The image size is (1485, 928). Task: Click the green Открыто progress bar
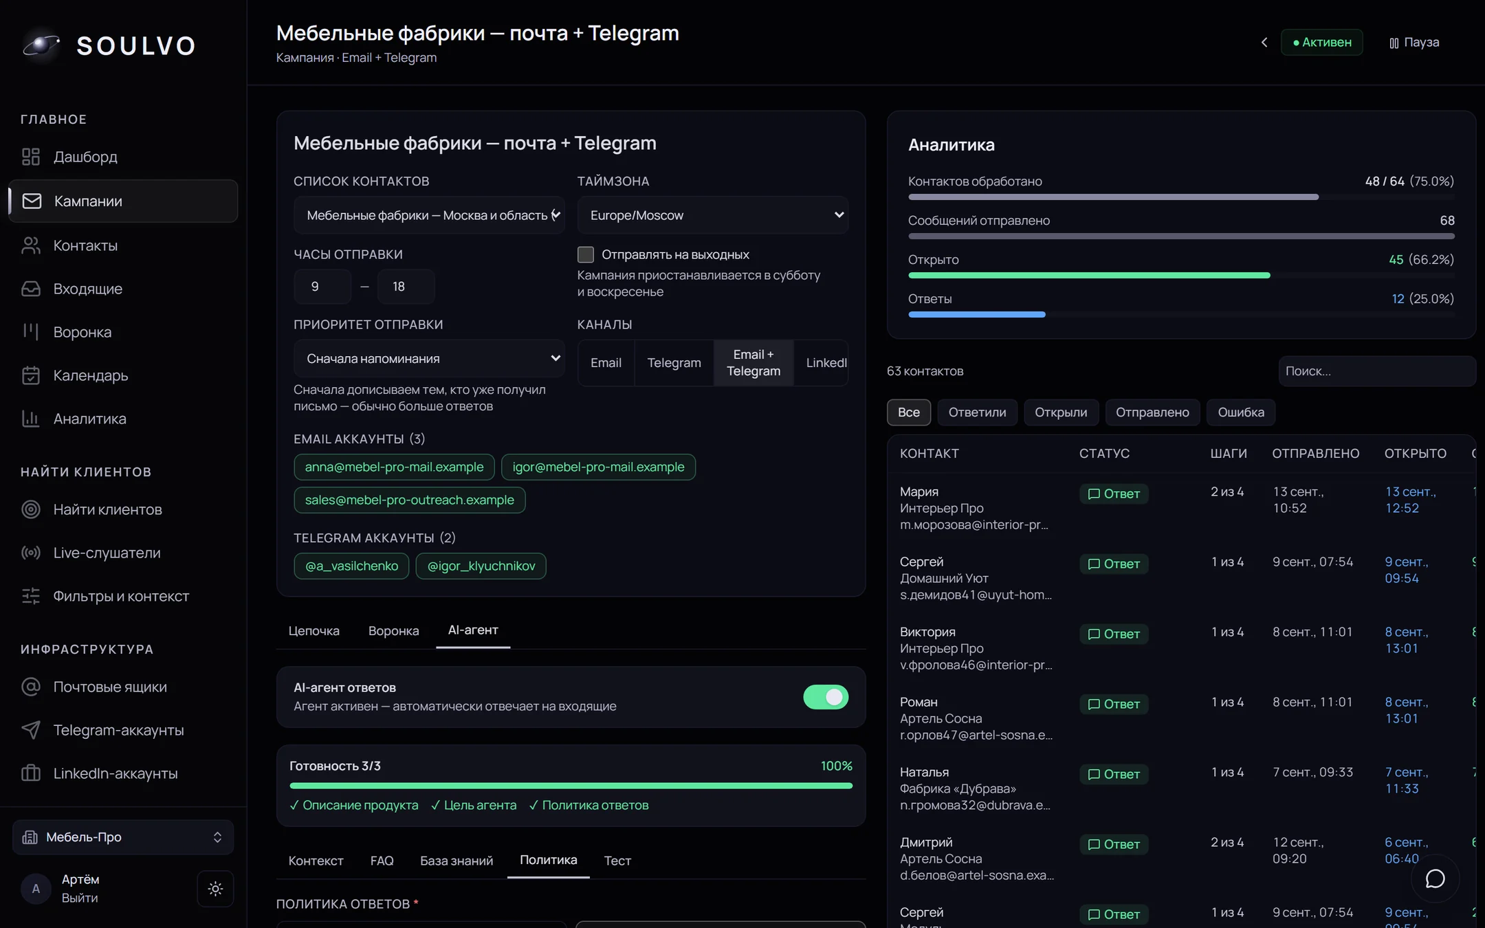(1090, 276)
